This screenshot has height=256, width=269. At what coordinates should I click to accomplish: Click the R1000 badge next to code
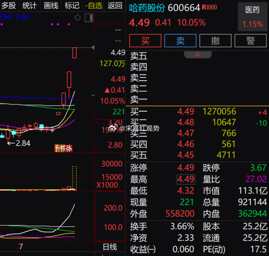click(x=209, y=7)
